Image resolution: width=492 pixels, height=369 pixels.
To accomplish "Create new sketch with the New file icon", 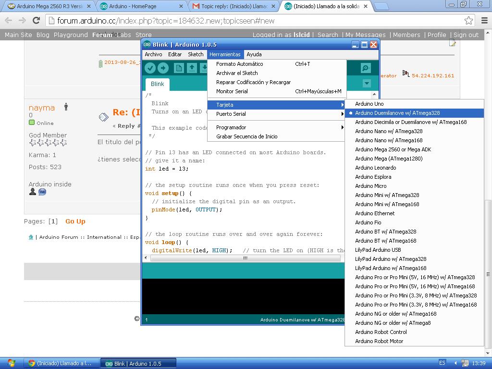I will click(x=179, y=68).
